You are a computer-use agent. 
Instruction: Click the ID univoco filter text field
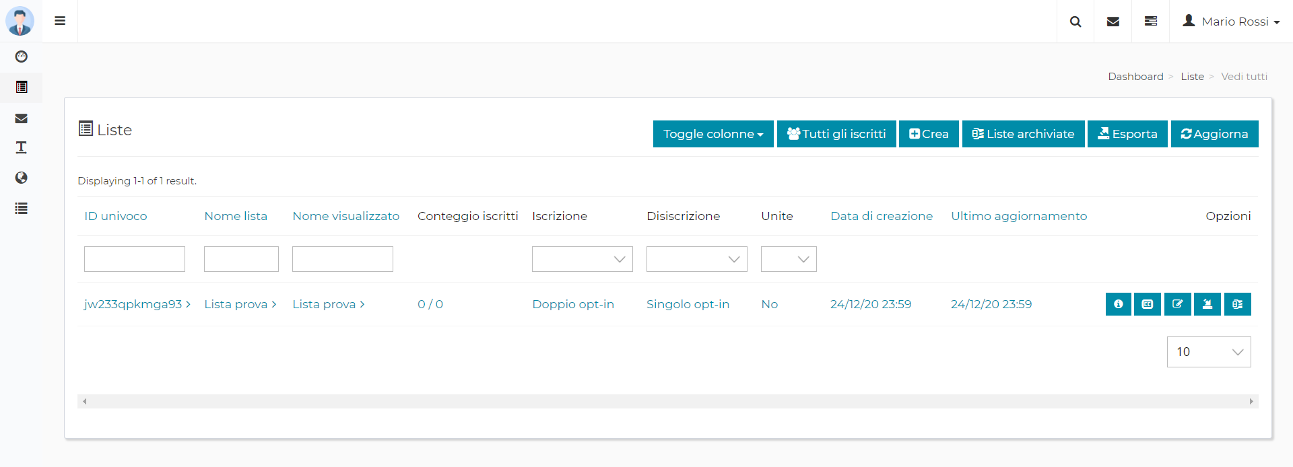tap(135, 259)
